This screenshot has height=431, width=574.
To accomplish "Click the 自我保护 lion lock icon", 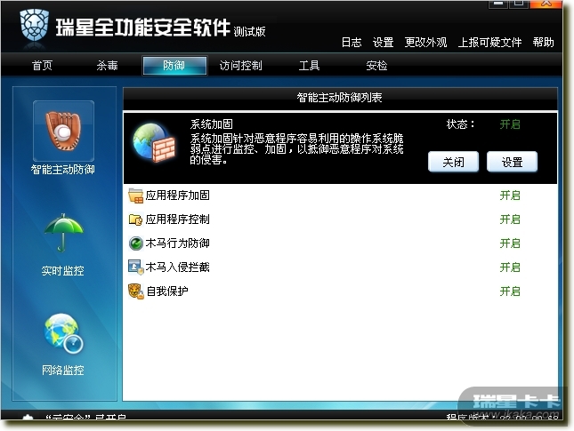I will 135,291.
